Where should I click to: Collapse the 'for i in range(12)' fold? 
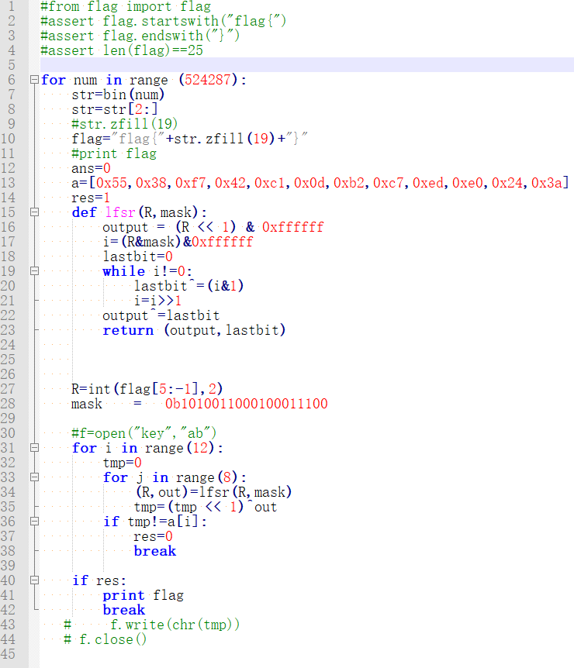tap(35, 448)
